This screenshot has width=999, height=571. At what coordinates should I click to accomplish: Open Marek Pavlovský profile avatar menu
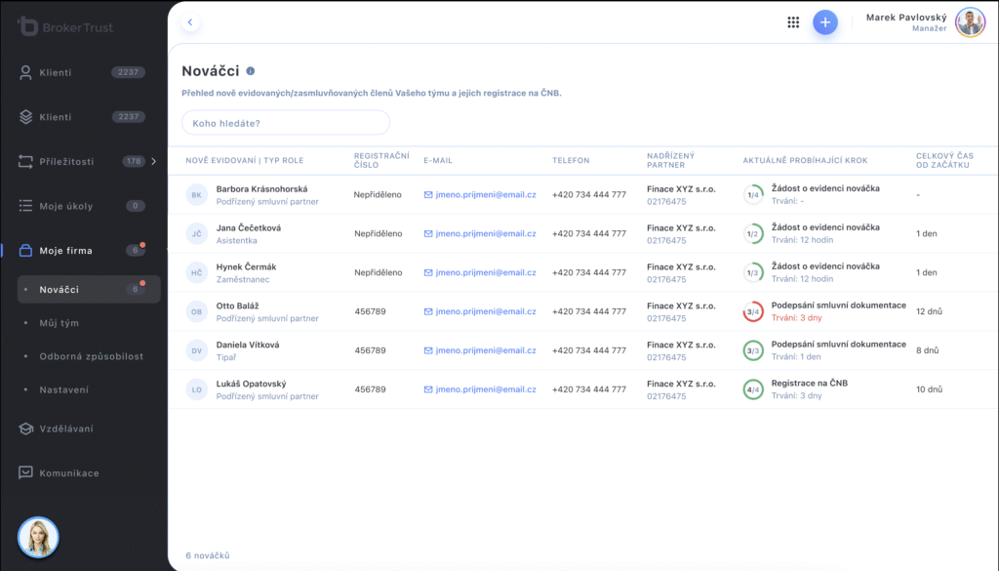971,22
